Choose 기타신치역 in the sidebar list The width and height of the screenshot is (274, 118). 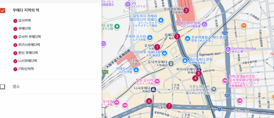coord(26,69)
